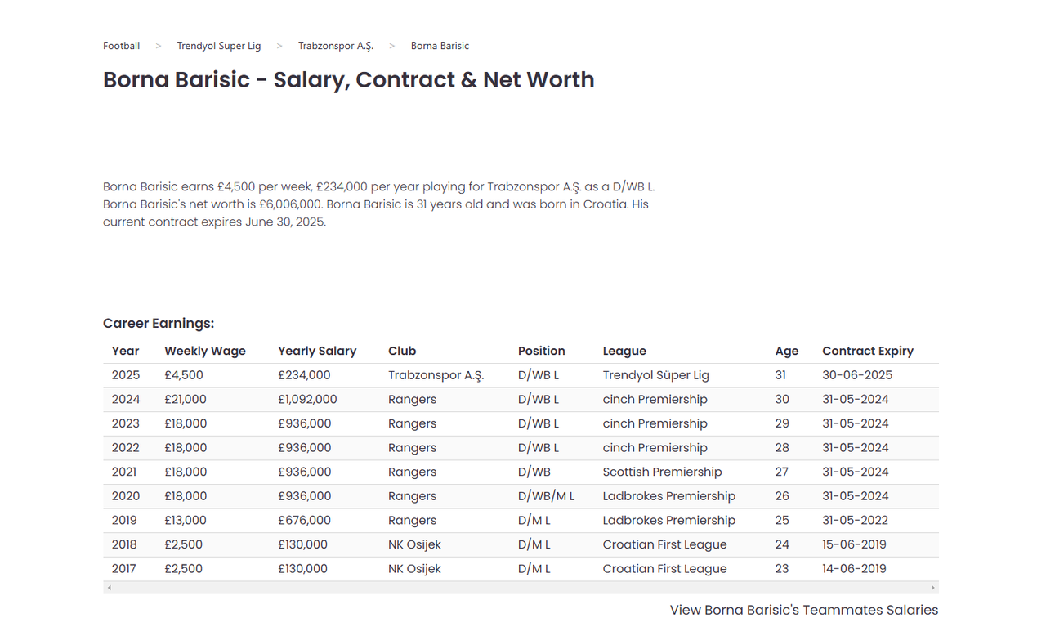Click Trendyol Süper Lig in the League column
The width and height of the screenshot is (1046, 627).
pos(656,375)
